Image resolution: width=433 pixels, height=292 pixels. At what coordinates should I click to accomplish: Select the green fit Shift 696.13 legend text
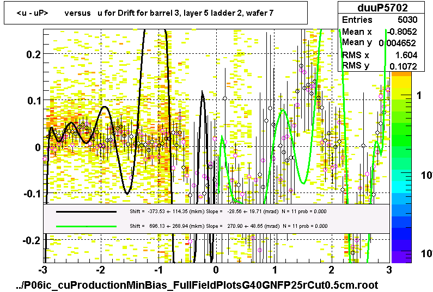point(229,226)
